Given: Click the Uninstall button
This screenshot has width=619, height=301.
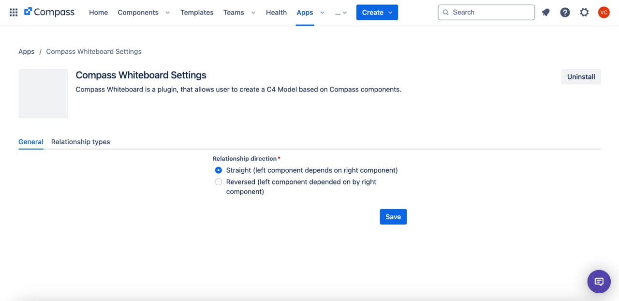Looking at the screenshot, I should 581,76.
